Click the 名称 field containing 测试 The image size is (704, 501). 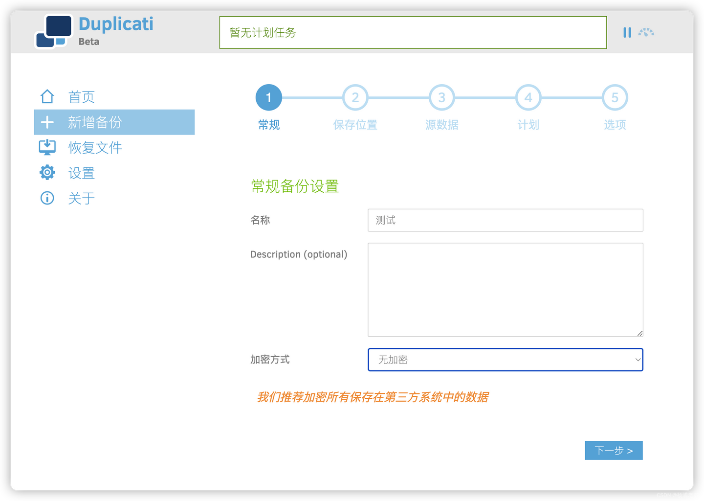[505, 220]
